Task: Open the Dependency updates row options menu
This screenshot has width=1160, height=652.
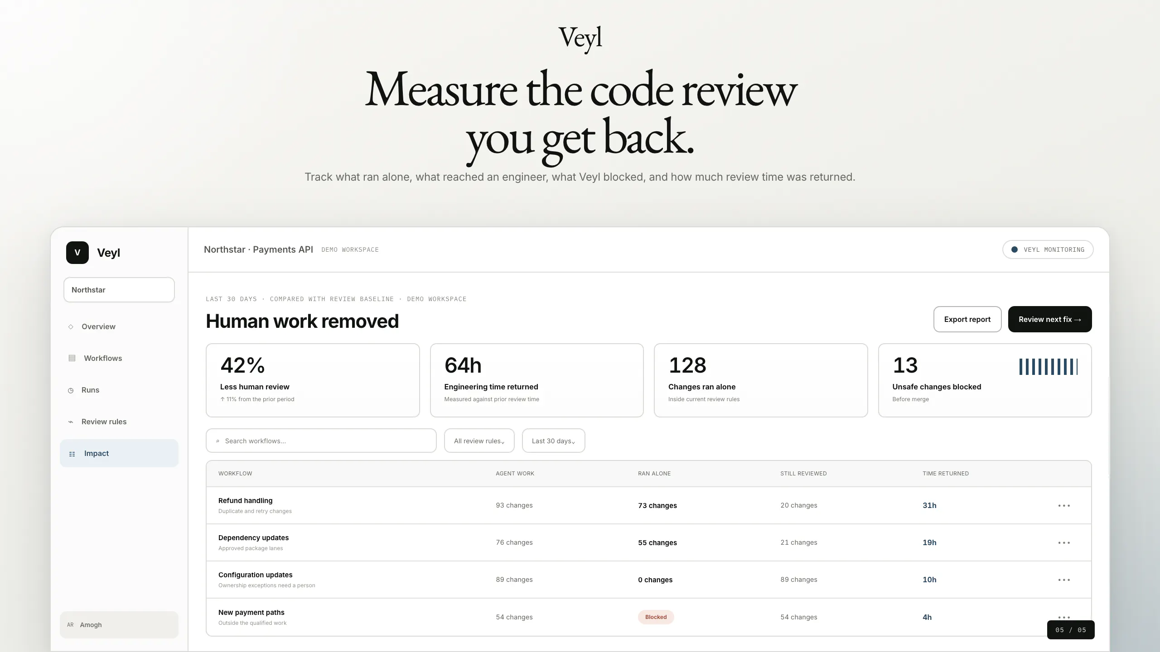Action: [x=1064, y=542]
